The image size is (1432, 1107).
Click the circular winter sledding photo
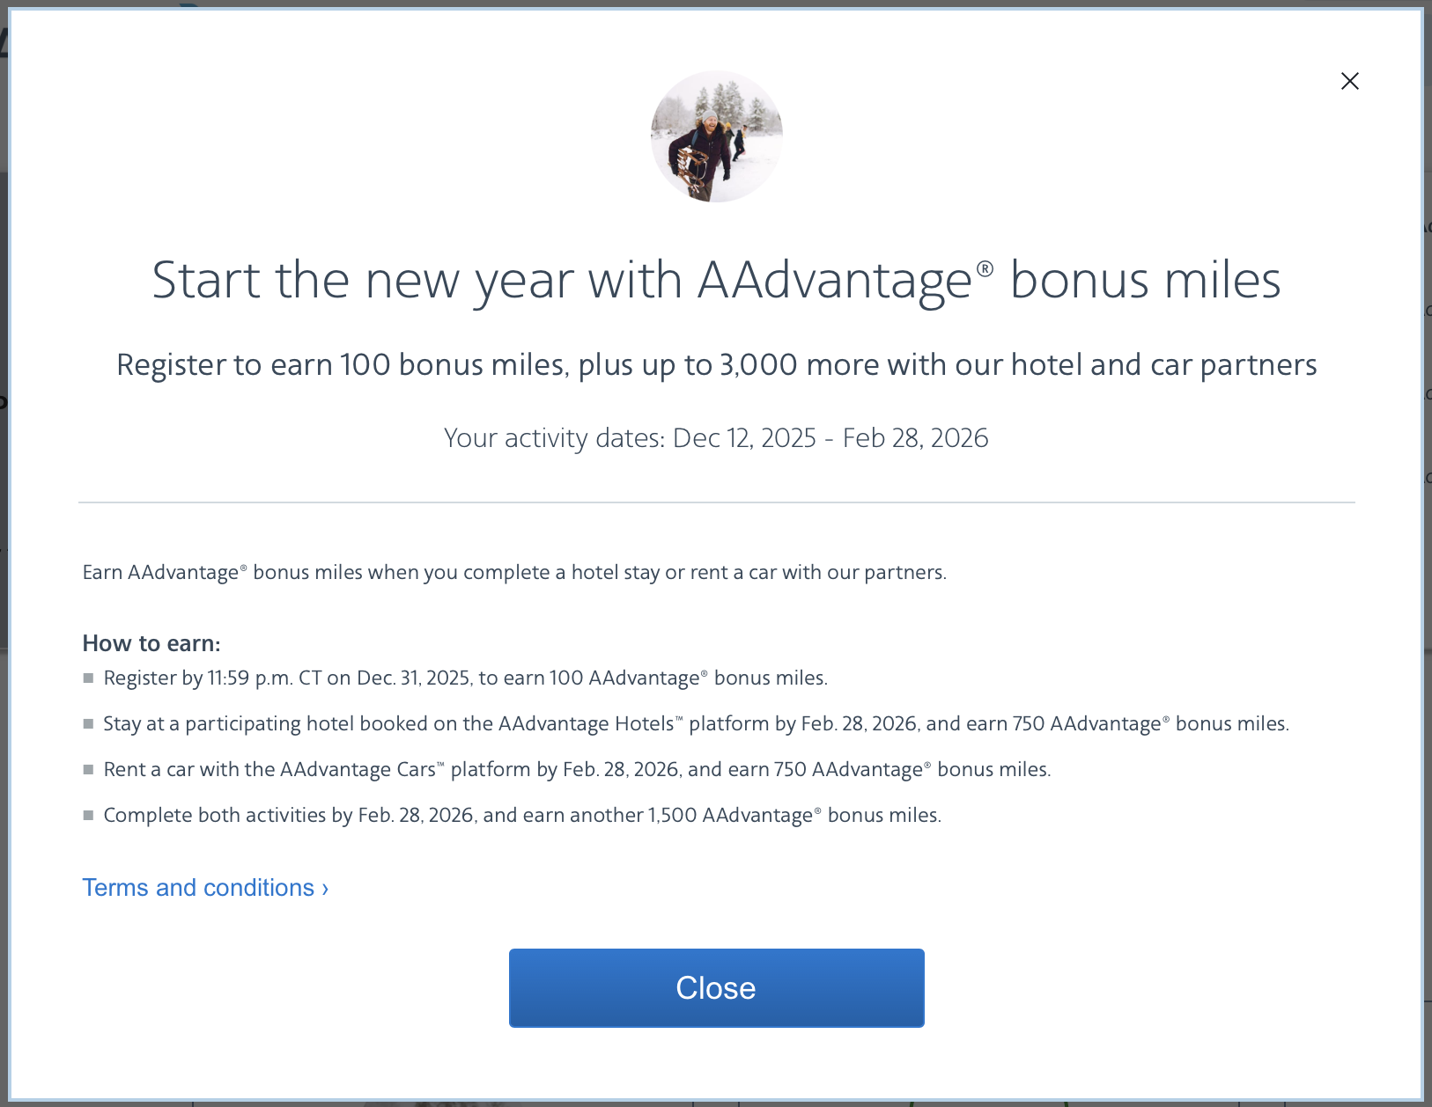[715, 136]
